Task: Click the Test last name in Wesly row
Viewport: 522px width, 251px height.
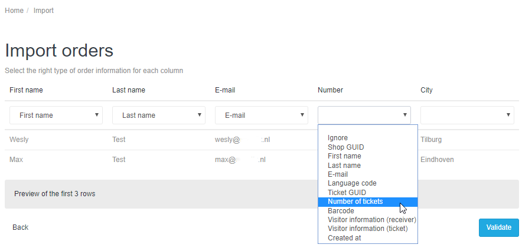Action: tap(119, 140)
